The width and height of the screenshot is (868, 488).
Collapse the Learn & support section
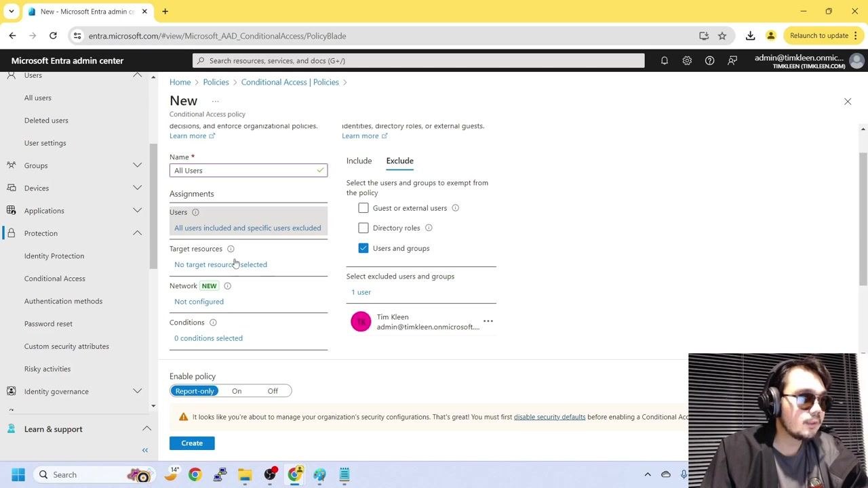[x=146, y=429]
